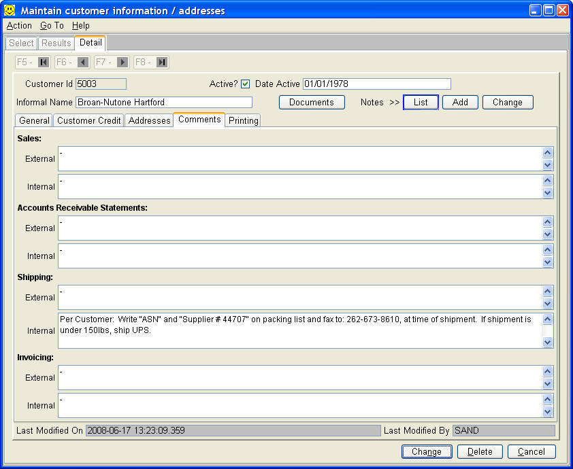The width and height of the screenshot is (573, 469).
Task: Select the Detail tab
Action: point(91,43)
